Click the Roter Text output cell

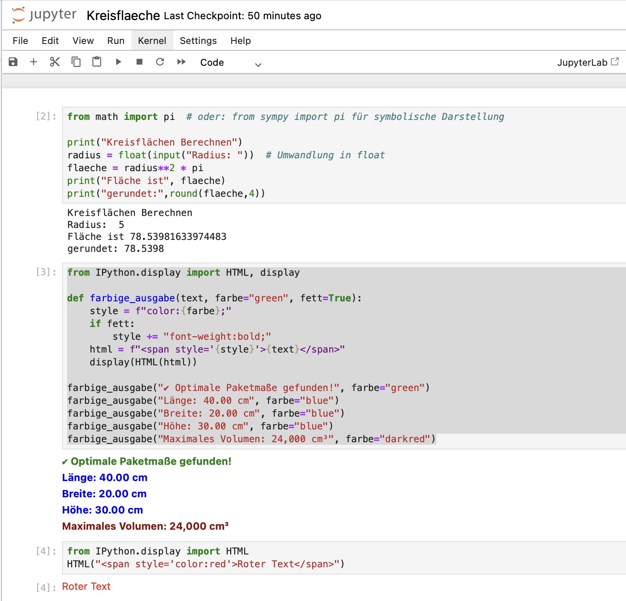86,586
